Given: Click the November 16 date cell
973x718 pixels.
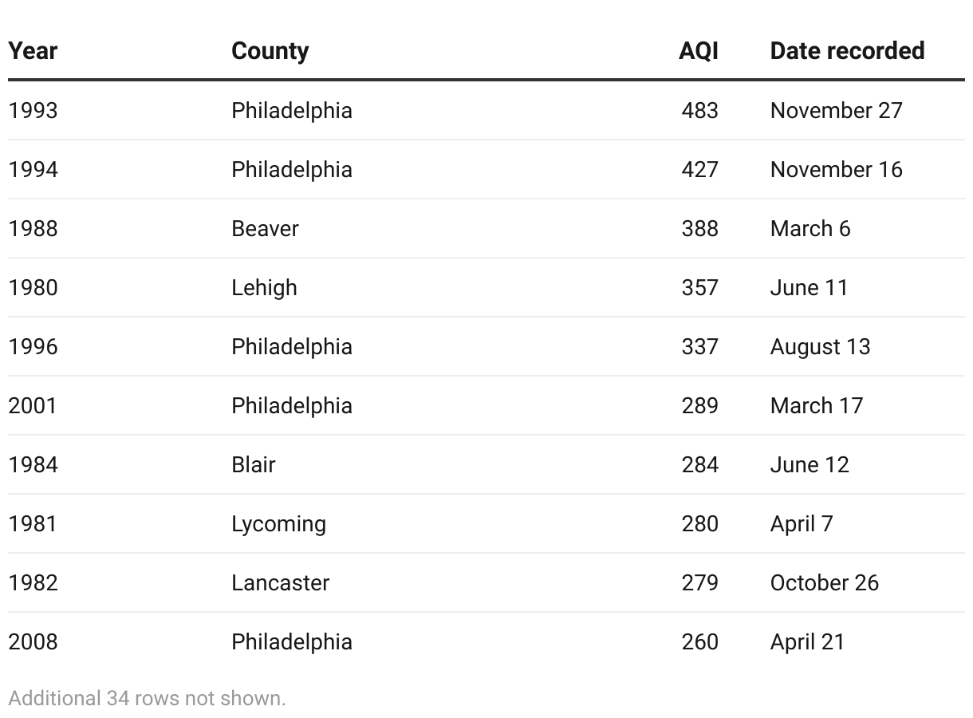Looking at the screenshot, I should (x=836, y=169).
